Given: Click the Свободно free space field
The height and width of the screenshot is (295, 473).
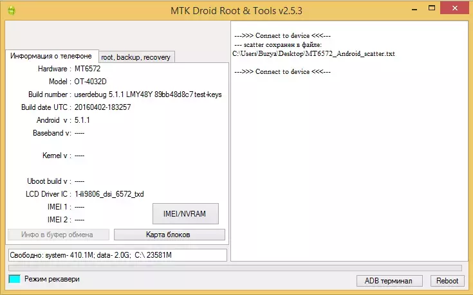Looking at the screenshot, I should coord(118,255).
